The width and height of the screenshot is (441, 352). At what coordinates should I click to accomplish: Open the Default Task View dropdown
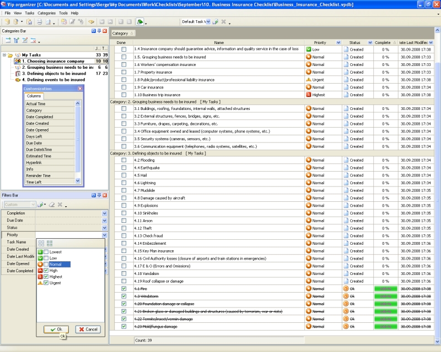coord(208,22)
